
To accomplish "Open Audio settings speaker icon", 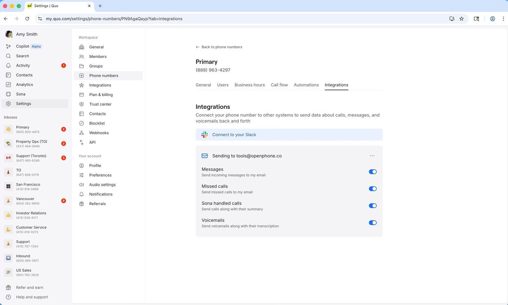I will (x=82, y=185).
